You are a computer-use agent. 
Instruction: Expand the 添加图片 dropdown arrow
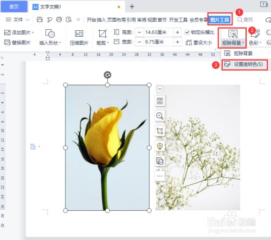33,32
